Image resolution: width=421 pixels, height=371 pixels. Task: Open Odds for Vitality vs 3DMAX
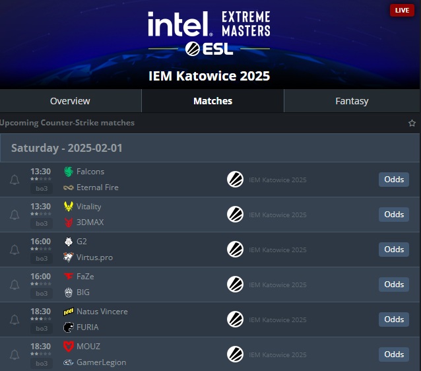tap(394, 215)
